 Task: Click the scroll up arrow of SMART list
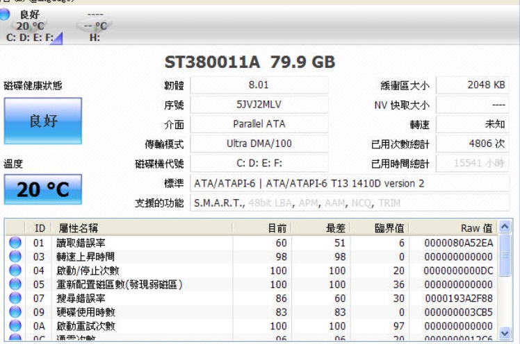click(x=505, y=227)
